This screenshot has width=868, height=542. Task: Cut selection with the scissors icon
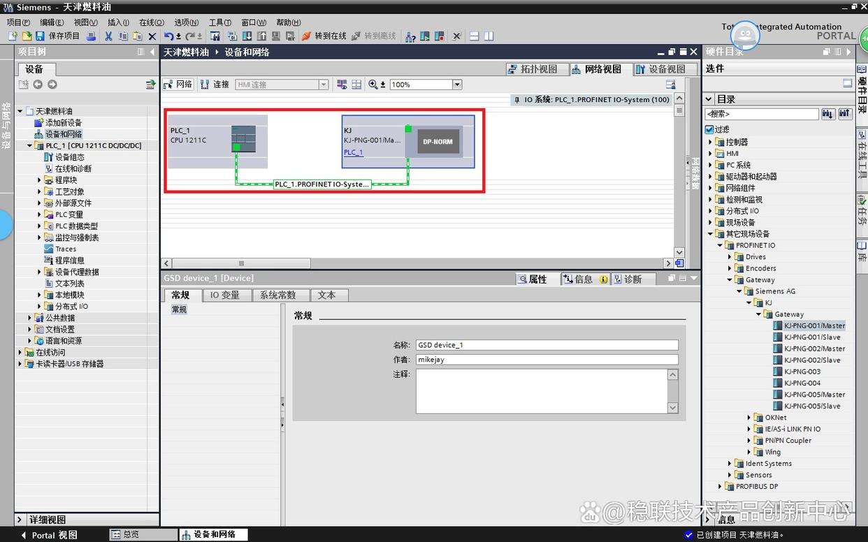pos(108,36)
